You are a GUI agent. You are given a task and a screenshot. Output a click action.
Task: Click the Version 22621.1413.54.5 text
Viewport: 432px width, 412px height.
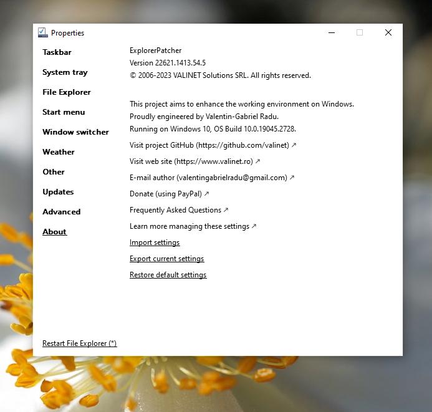(x=168, y=63)
